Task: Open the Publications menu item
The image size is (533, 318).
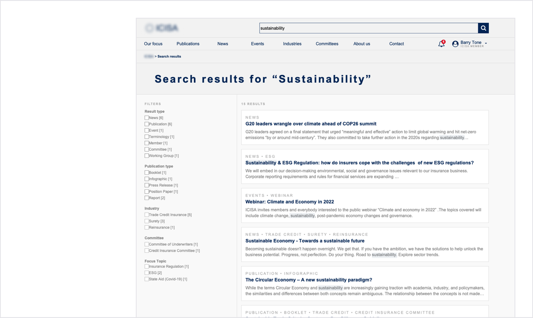Action: 187,43
